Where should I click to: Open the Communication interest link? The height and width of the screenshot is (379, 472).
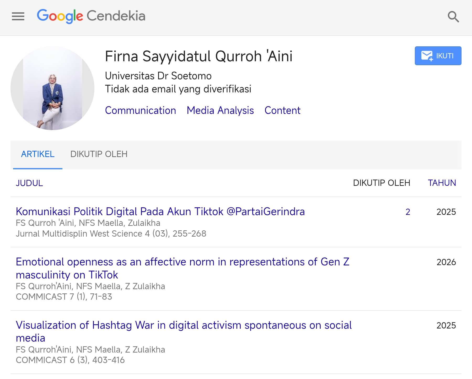pos(140,110)
